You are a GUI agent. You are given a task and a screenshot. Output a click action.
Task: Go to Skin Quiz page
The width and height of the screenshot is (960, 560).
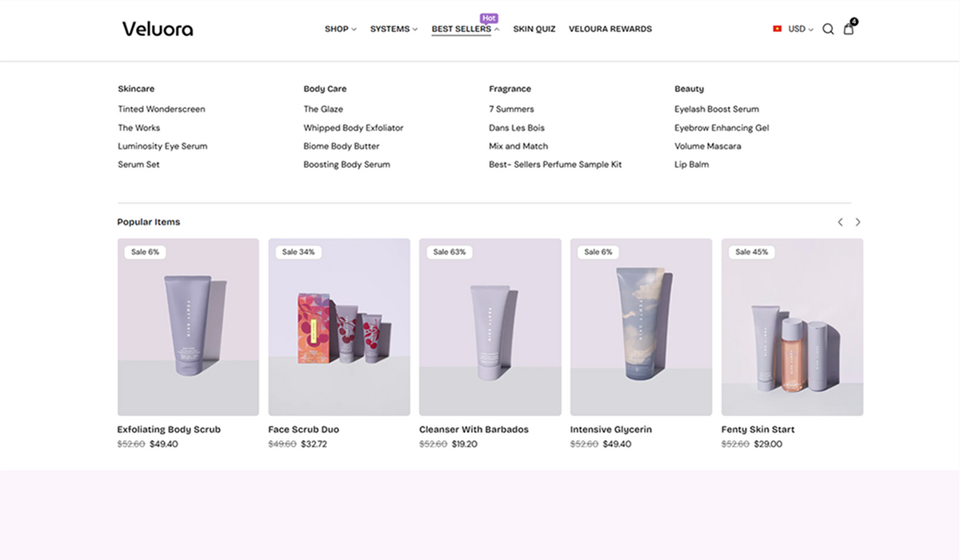(534, 29)
